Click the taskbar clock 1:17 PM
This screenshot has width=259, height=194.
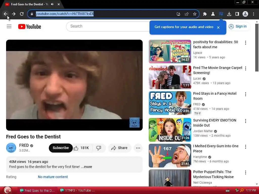[251, 190]
